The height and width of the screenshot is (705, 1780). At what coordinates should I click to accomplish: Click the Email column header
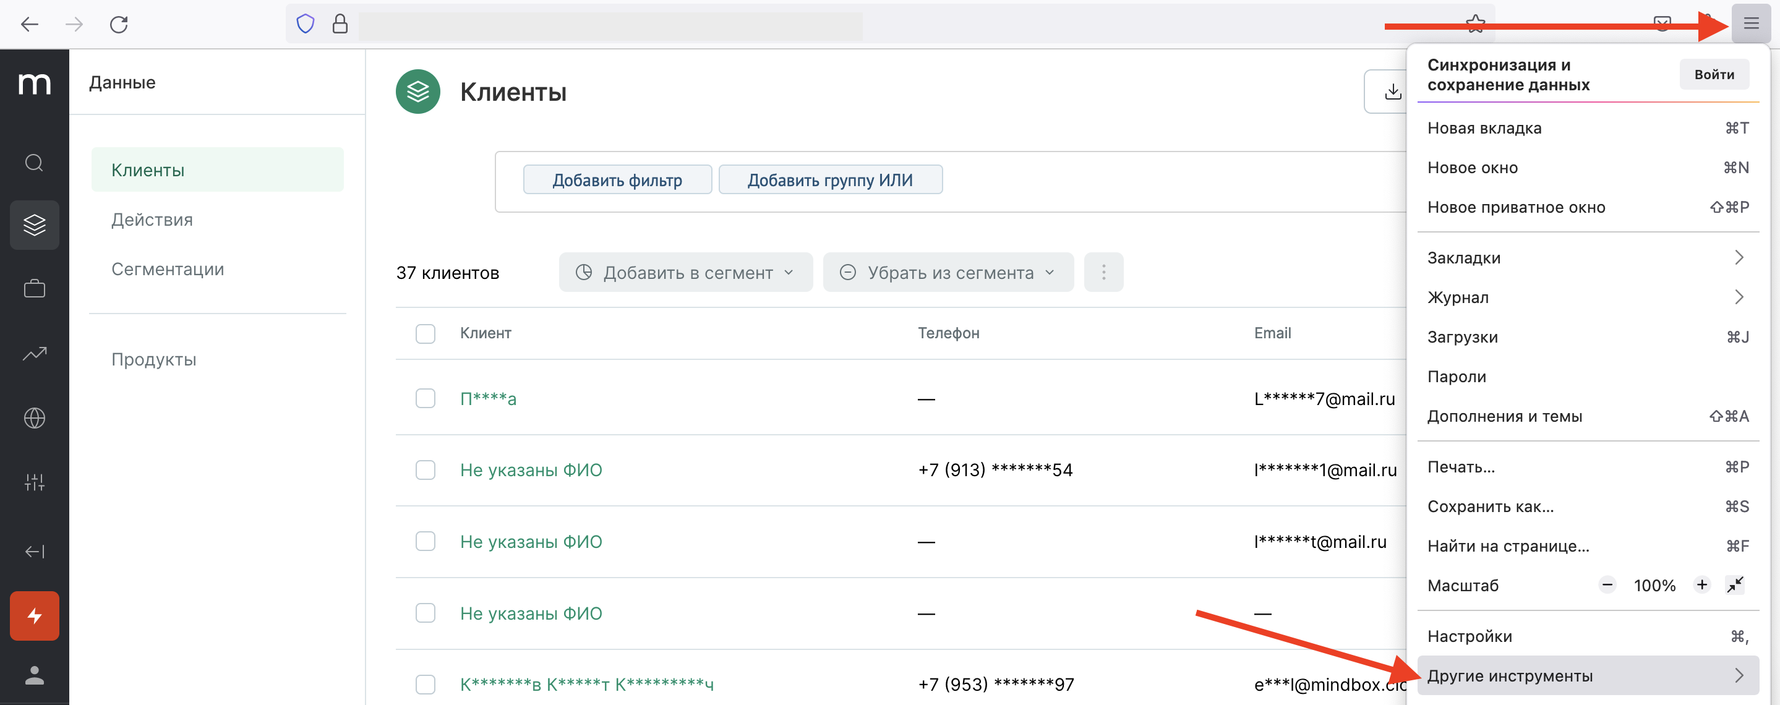(x=1272, y=333)
